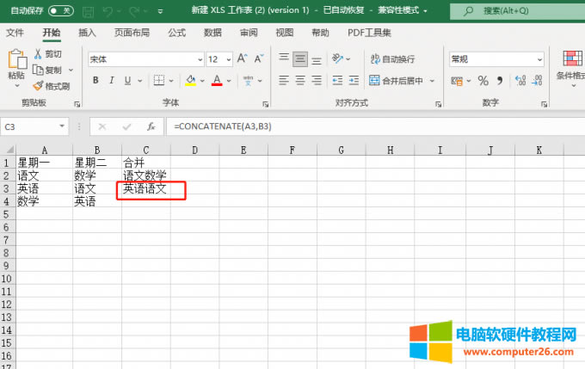Expand the font size dropdown
585x369 pixels.
click(x=226, y=59)
